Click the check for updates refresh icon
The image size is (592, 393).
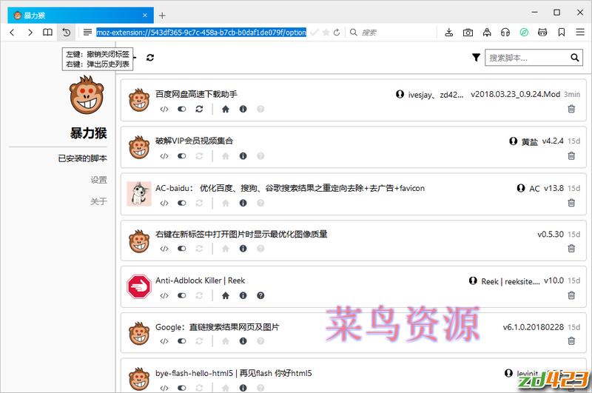click(x=150, y=58)
